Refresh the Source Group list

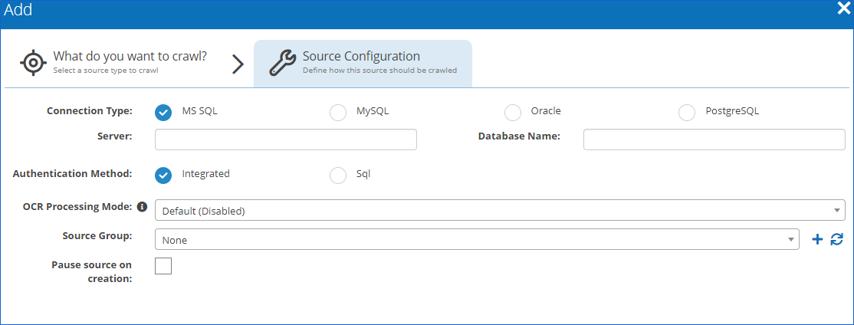pyautogui.click(x=836, y=240)
